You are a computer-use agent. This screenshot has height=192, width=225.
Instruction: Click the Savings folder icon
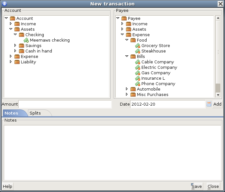22,46
